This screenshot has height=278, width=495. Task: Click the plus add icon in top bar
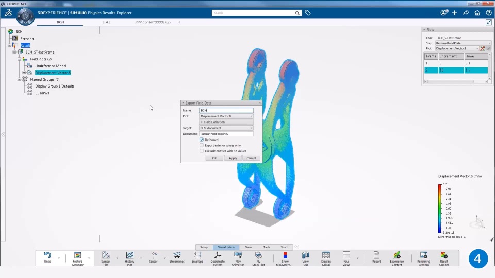(x=455, y=13)
